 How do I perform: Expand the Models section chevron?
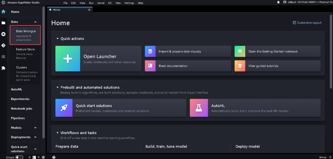tap(35, 128)
